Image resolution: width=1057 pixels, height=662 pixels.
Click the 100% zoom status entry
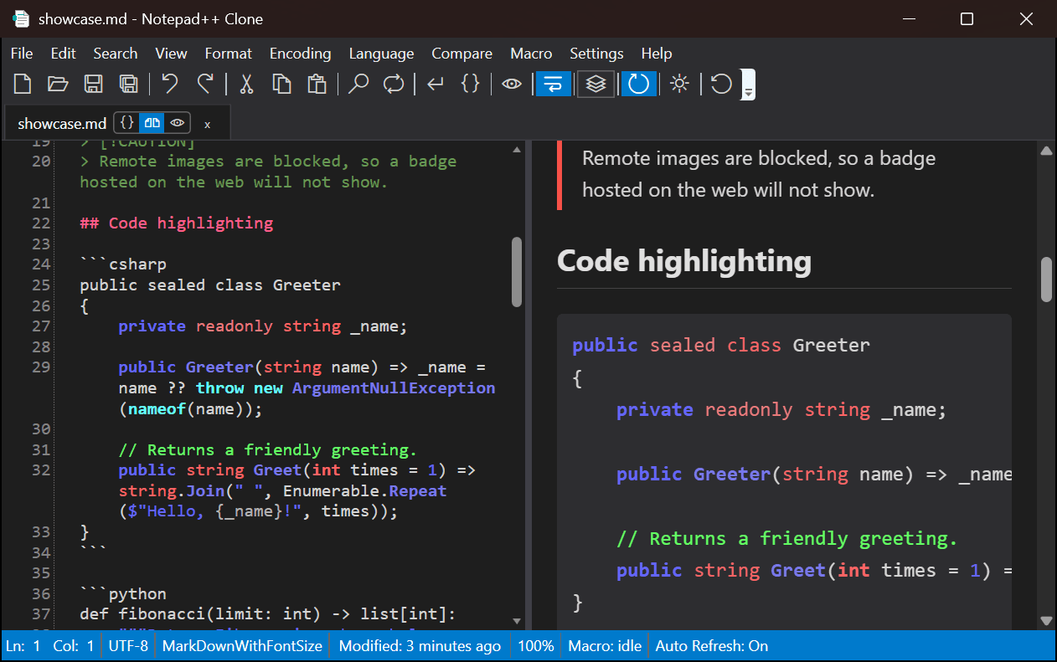(535, 646)
